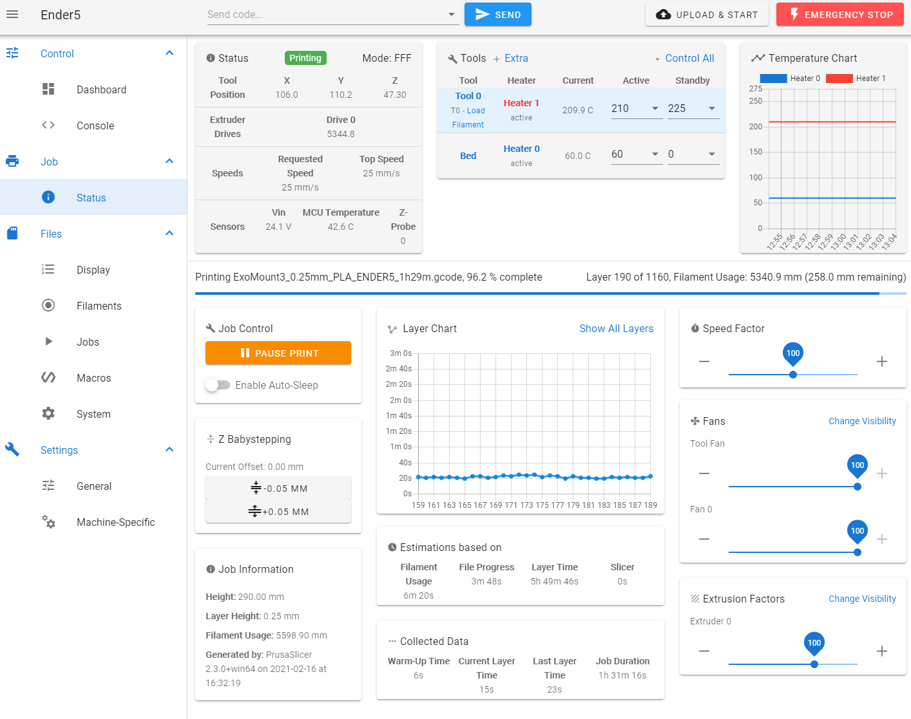
Task: Open Bed active temperature dropdown
Action: (655, 154)
